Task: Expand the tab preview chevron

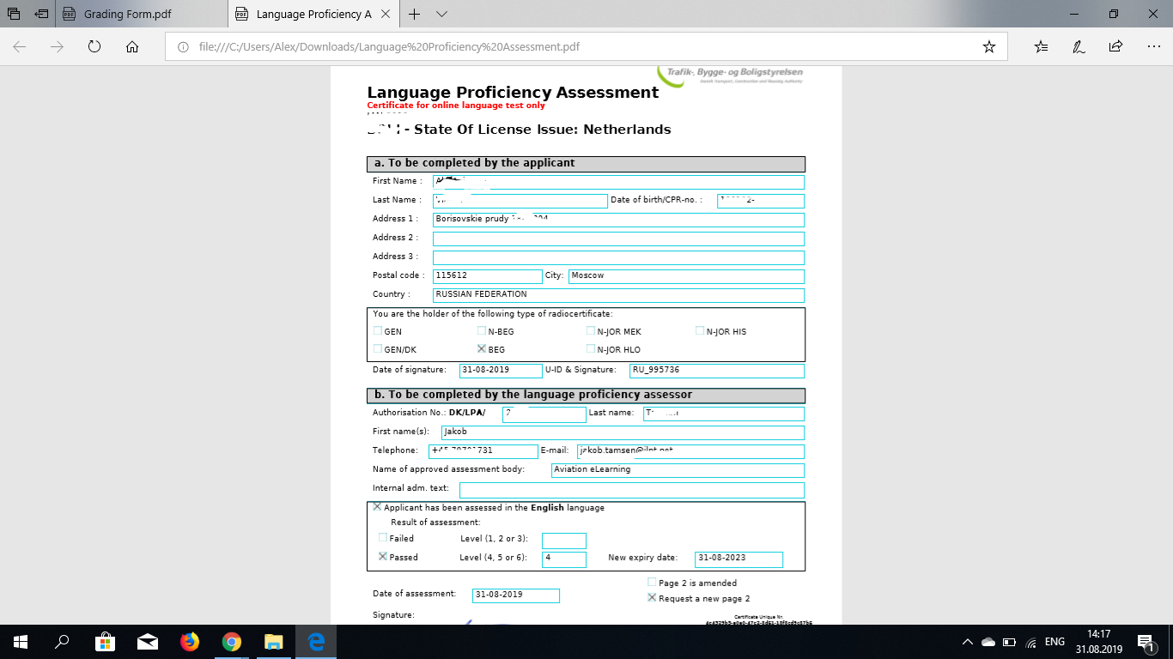Action: click(441, 15)
